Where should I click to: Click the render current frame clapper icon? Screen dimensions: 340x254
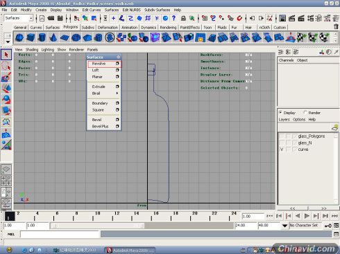pos(292,18)
